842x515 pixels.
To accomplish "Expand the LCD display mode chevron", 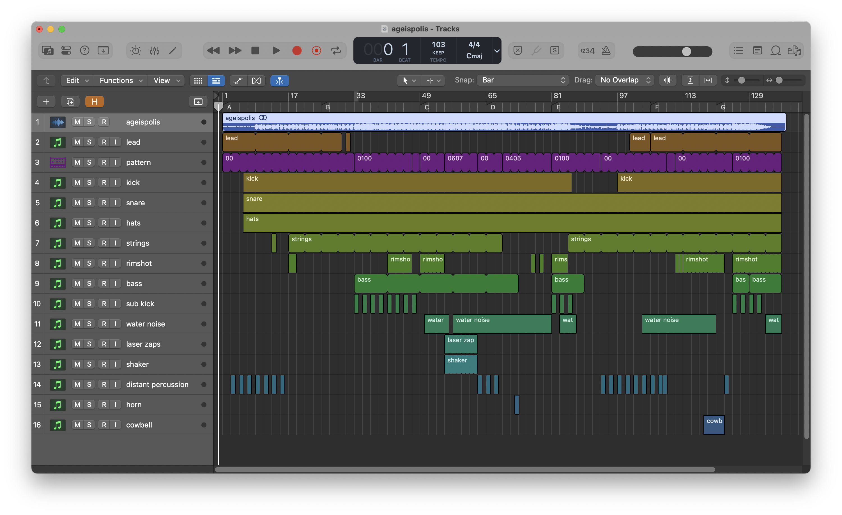I will [497, 50].
